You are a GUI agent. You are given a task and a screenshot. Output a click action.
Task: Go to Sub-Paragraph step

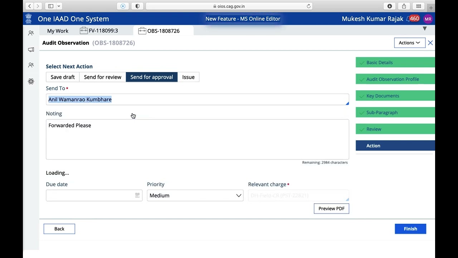(x=395, y=113)
